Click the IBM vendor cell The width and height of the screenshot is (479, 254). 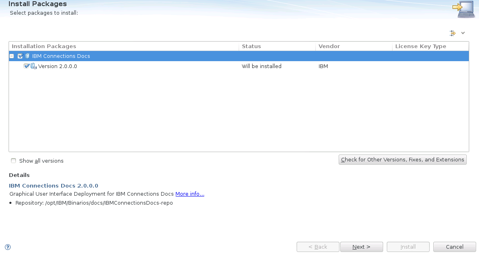pos(323,66)
